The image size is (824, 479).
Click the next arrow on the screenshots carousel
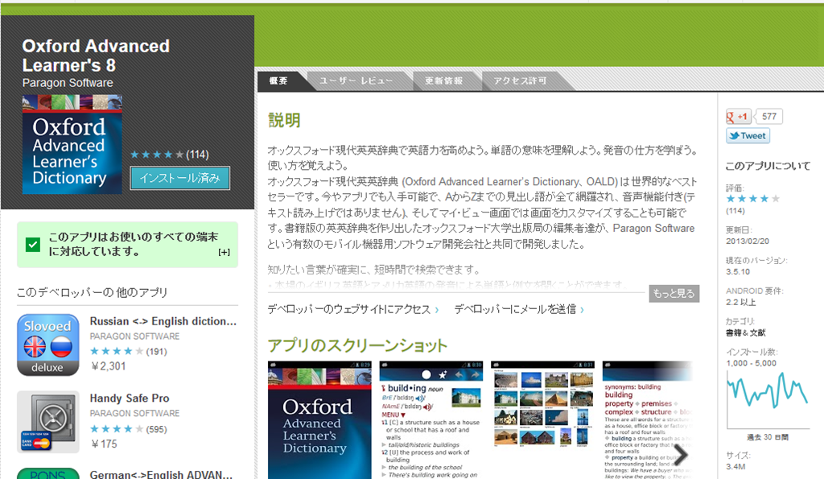coord(681,455)
